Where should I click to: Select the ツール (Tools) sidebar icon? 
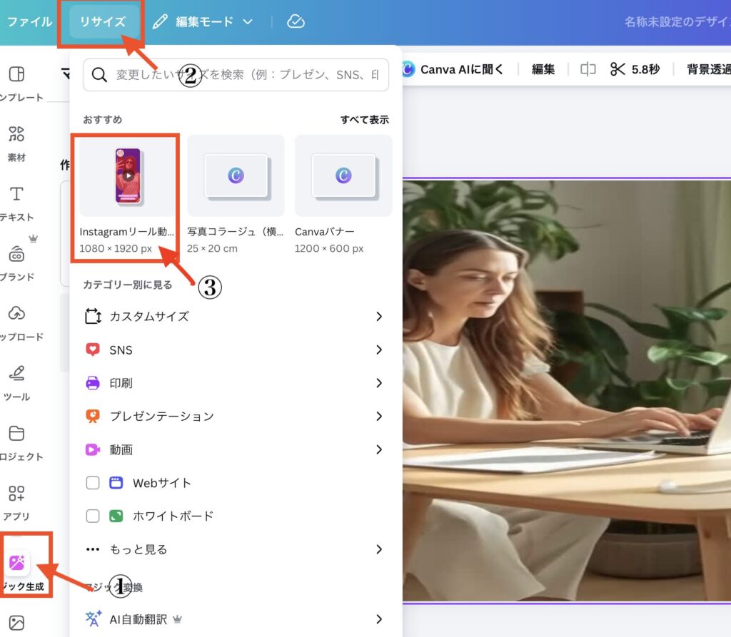point(16,374)
